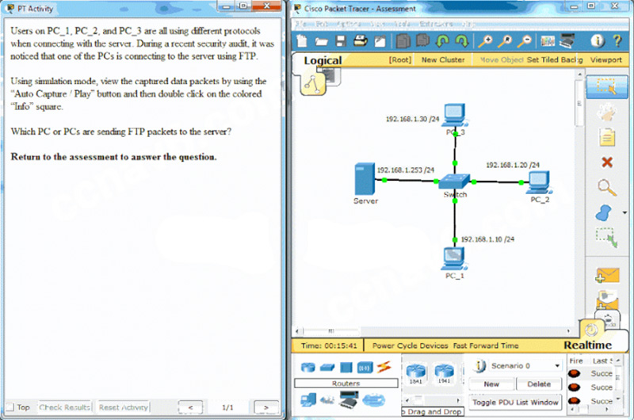Toggle the third Fire indicator in PDU list

pos(574,401)
